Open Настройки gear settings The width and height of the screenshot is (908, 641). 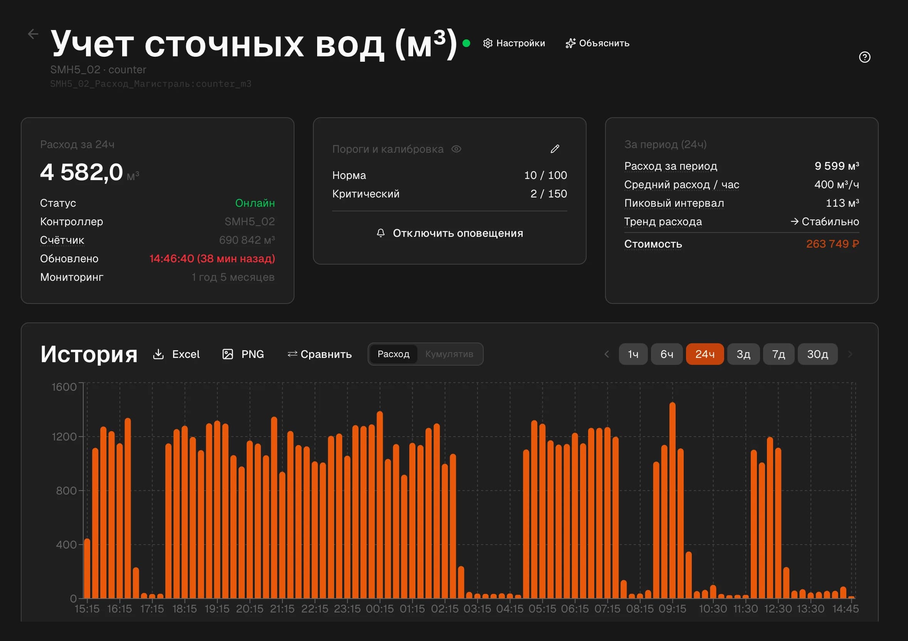(x=514, y=43)
